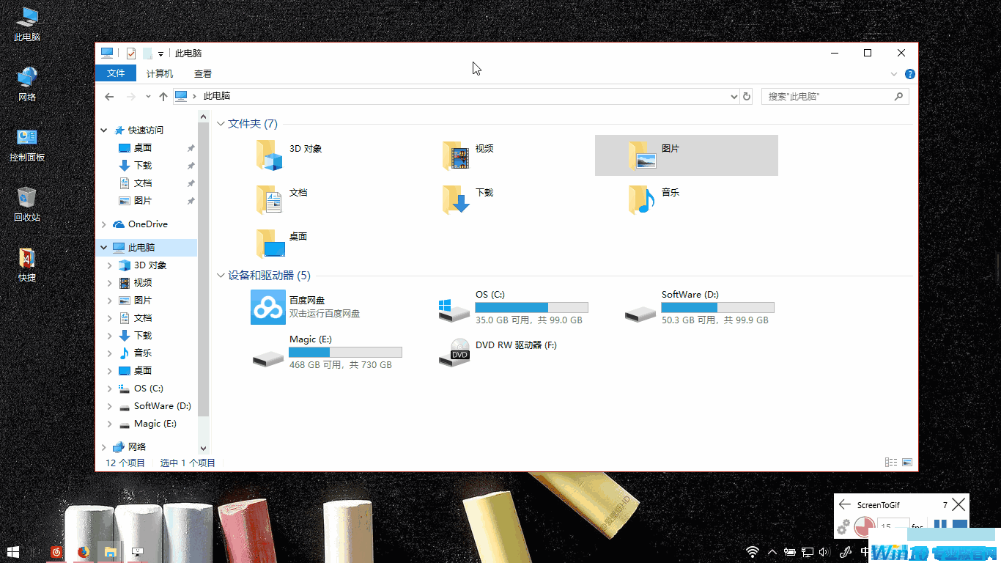This screenshot has height=563, width=1001.
Task: Open the 计算机 ribbon tab
Action: (x=159, y=73)
